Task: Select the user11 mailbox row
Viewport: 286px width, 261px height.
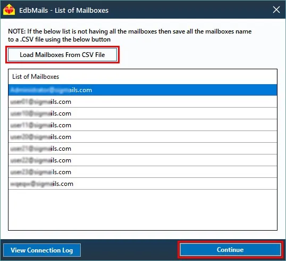Action: click(142, 125)
